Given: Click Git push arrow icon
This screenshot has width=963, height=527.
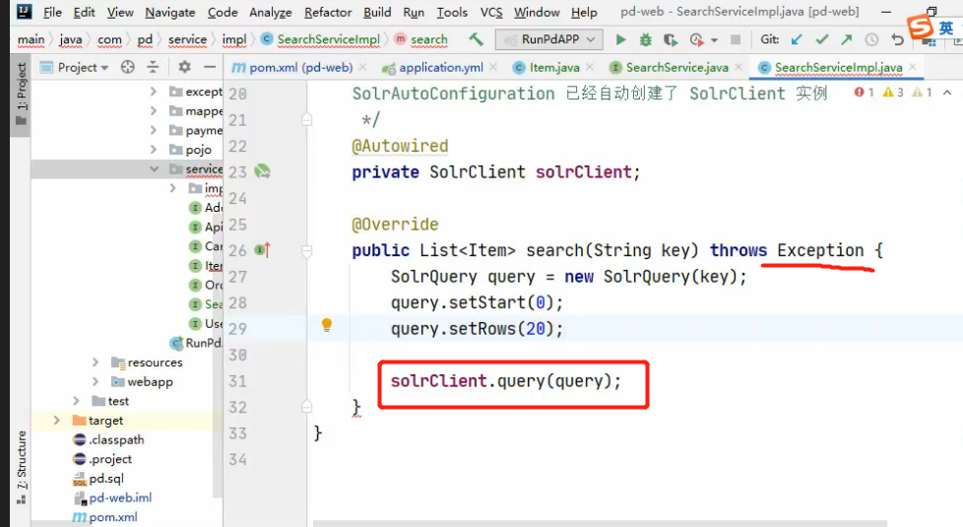Looking at the screenshot, I should 846,40.
